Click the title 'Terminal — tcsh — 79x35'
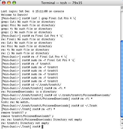 point(62,3)
